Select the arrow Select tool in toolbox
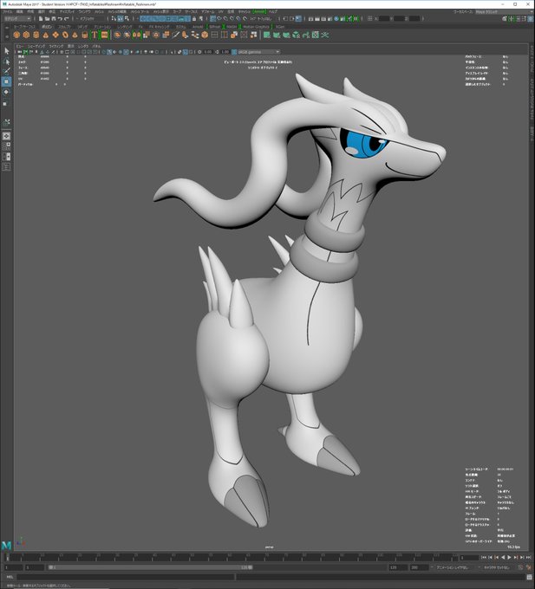The height and width of the screenshot is (589, 535). (6, 51)
